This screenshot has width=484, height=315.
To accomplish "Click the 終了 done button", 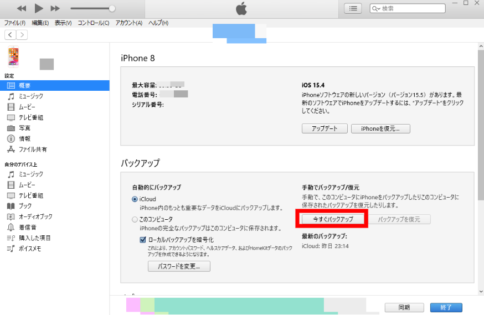I will [x=446, y=307].
